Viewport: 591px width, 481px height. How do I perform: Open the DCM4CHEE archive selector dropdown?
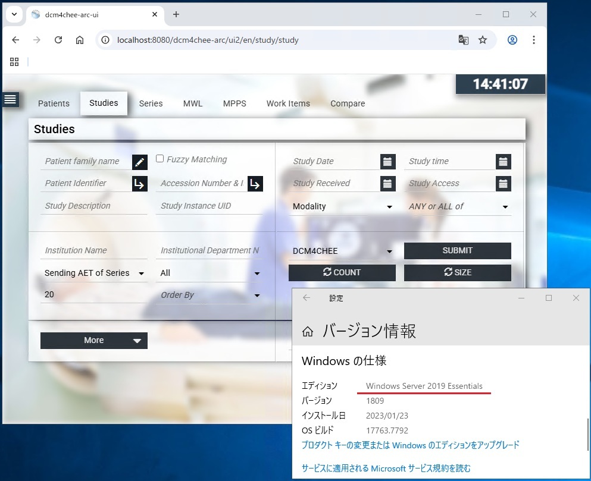pos(342,251)
